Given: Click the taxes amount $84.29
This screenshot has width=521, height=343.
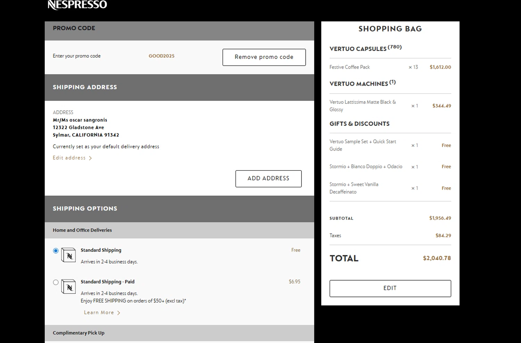Looking at the screenshot, I should click(x=443, y=235).
